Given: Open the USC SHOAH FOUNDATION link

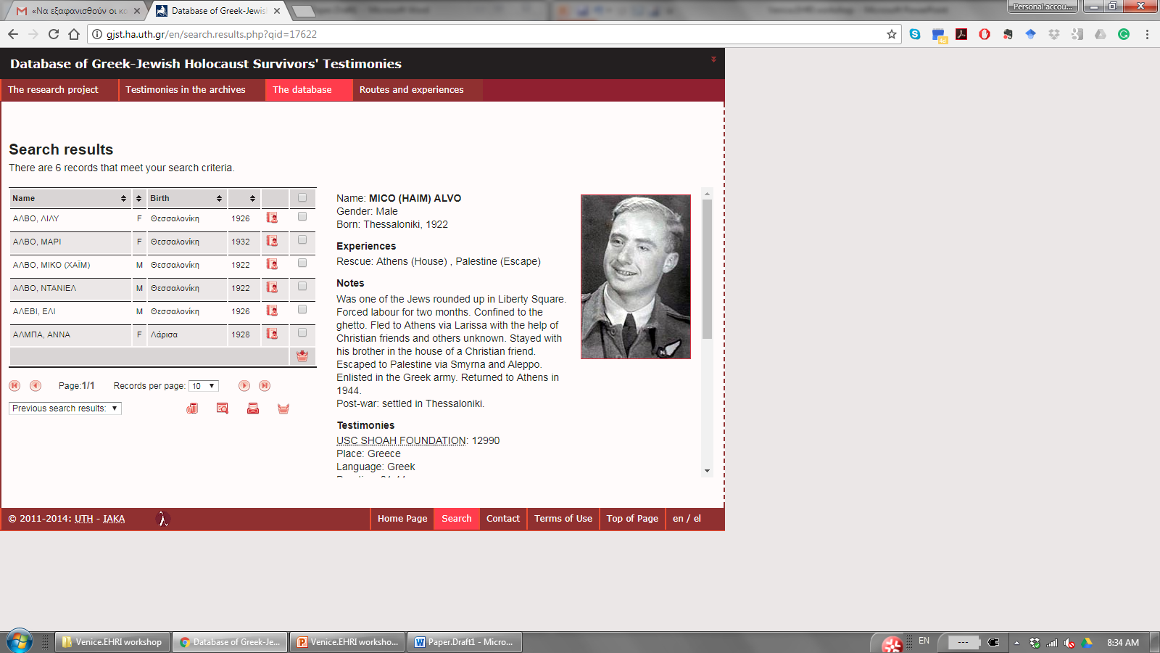Looking at the screenshot, I should point(401,440).
